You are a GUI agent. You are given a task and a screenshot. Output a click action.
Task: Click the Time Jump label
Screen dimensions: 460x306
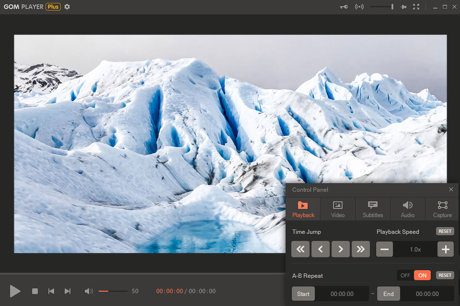tap(307, 231)
